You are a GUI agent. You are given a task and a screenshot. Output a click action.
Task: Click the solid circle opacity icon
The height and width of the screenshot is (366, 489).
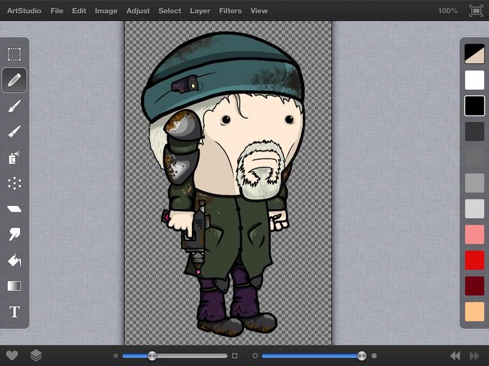click(374, 356)
